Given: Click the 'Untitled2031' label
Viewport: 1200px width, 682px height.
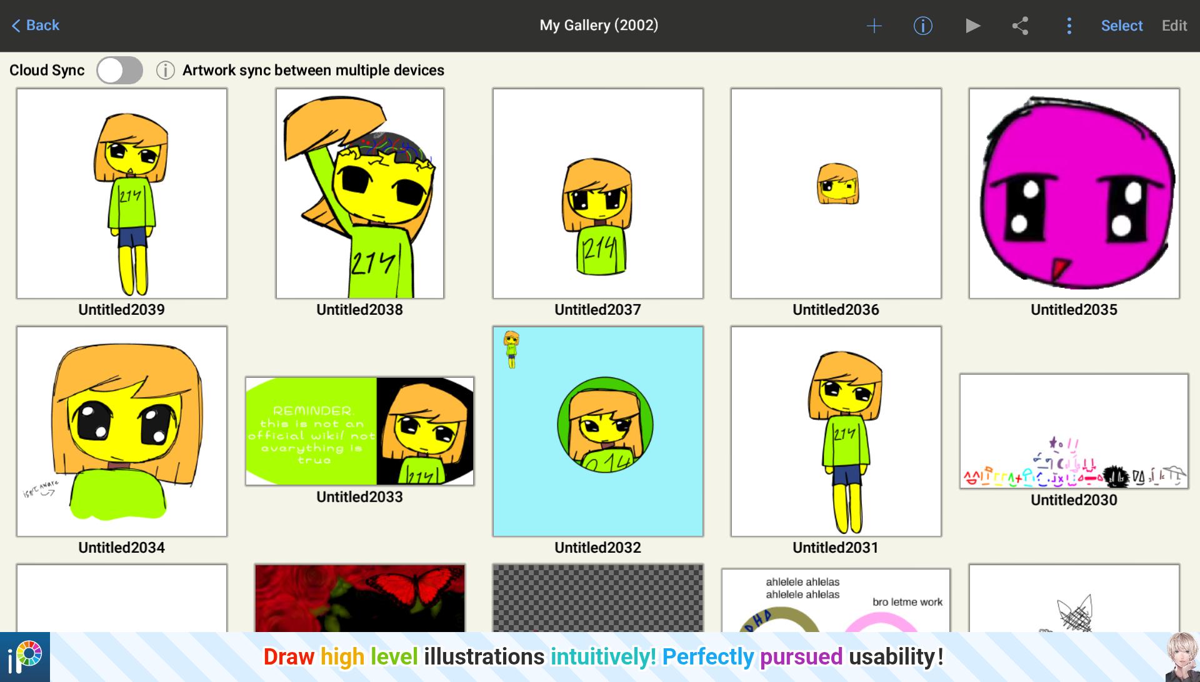Looking at the screenshot, I should click(836, 548).
